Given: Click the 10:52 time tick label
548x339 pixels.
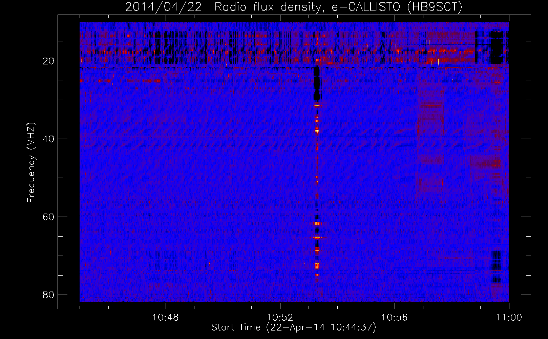Looking at the screenshot, I should pyautogui.click(x=280, y=318).
